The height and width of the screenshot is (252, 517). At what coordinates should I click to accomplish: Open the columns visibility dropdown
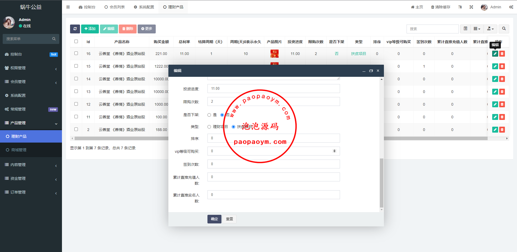point(477,29)
